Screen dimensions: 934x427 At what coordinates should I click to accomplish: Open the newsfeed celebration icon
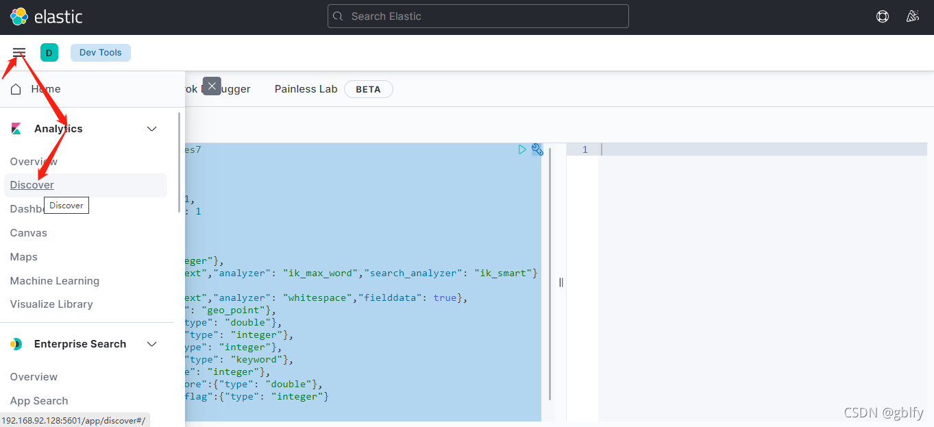coord(912,16)
